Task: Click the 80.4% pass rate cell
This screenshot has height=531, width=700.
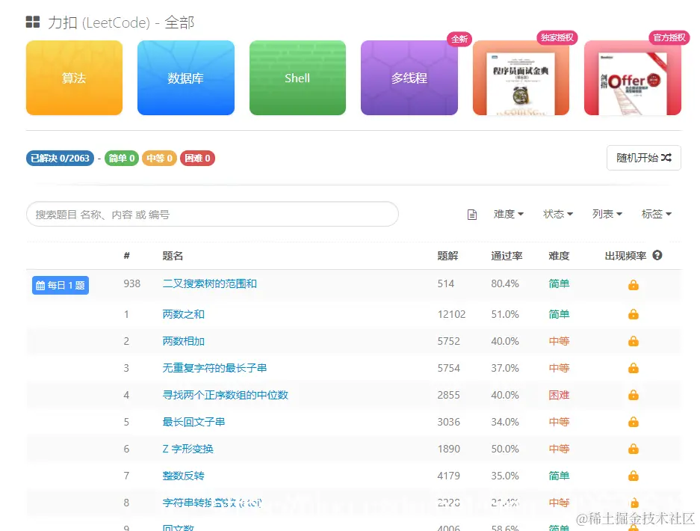Action: [505, 284]
